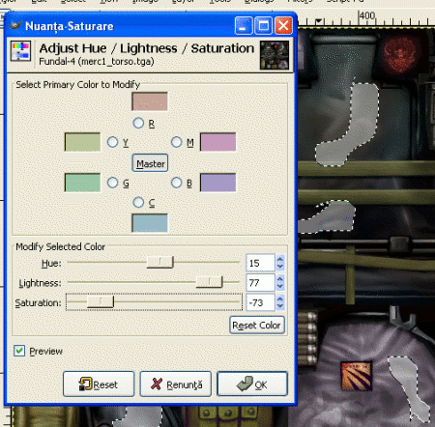Click the yellow color swatch
Screen dimensions: 435x427
[x=82, y=142]
